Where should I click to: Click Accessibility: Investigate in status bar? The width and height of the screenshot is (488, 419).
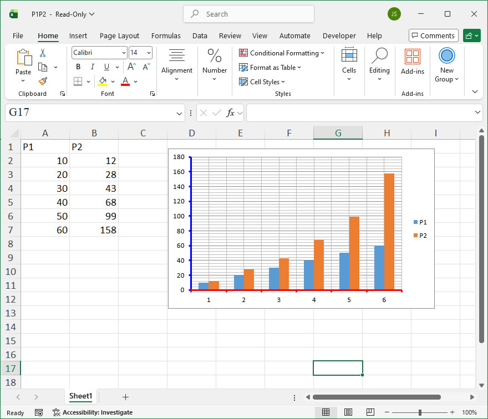(x=93, y=412)
